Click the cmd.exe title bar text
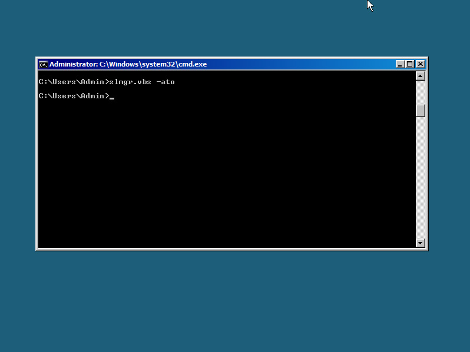 pos(128,64)
